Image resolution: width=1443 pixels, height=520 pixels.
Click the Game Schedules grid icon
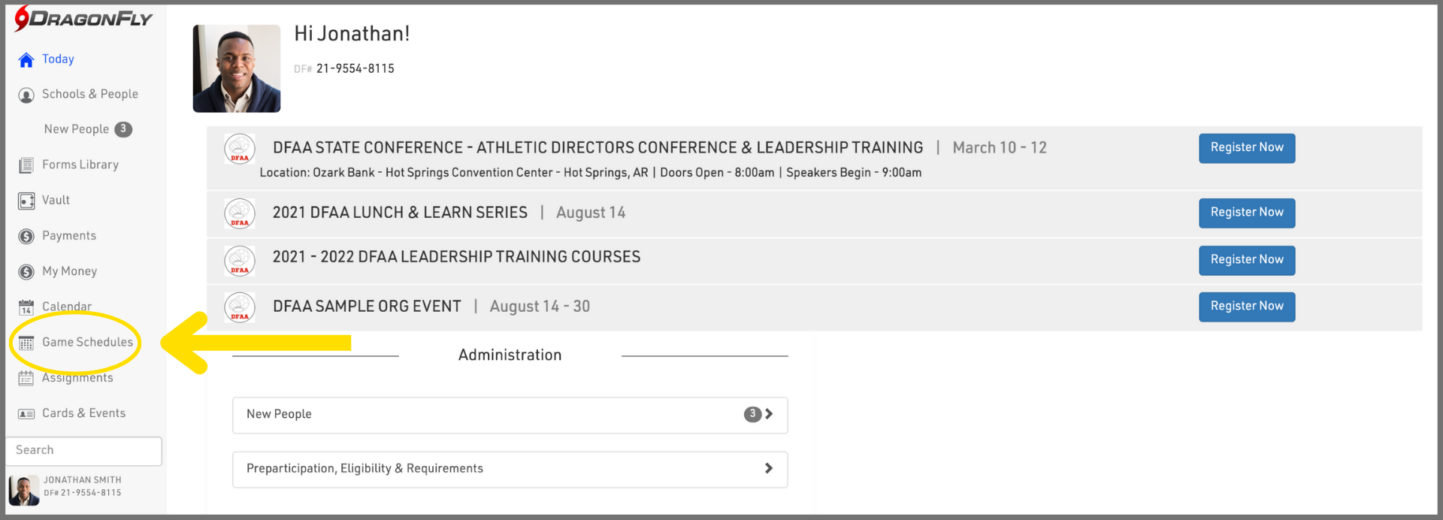(x=26, y=343)
